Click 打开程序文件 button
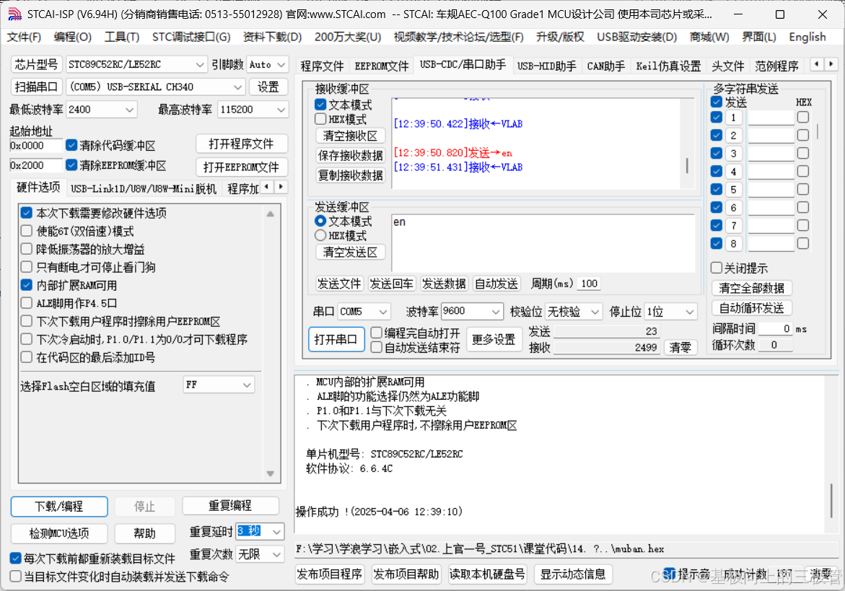Image resolution: width=845 pixels, height=591 pixels. [242, 144]
